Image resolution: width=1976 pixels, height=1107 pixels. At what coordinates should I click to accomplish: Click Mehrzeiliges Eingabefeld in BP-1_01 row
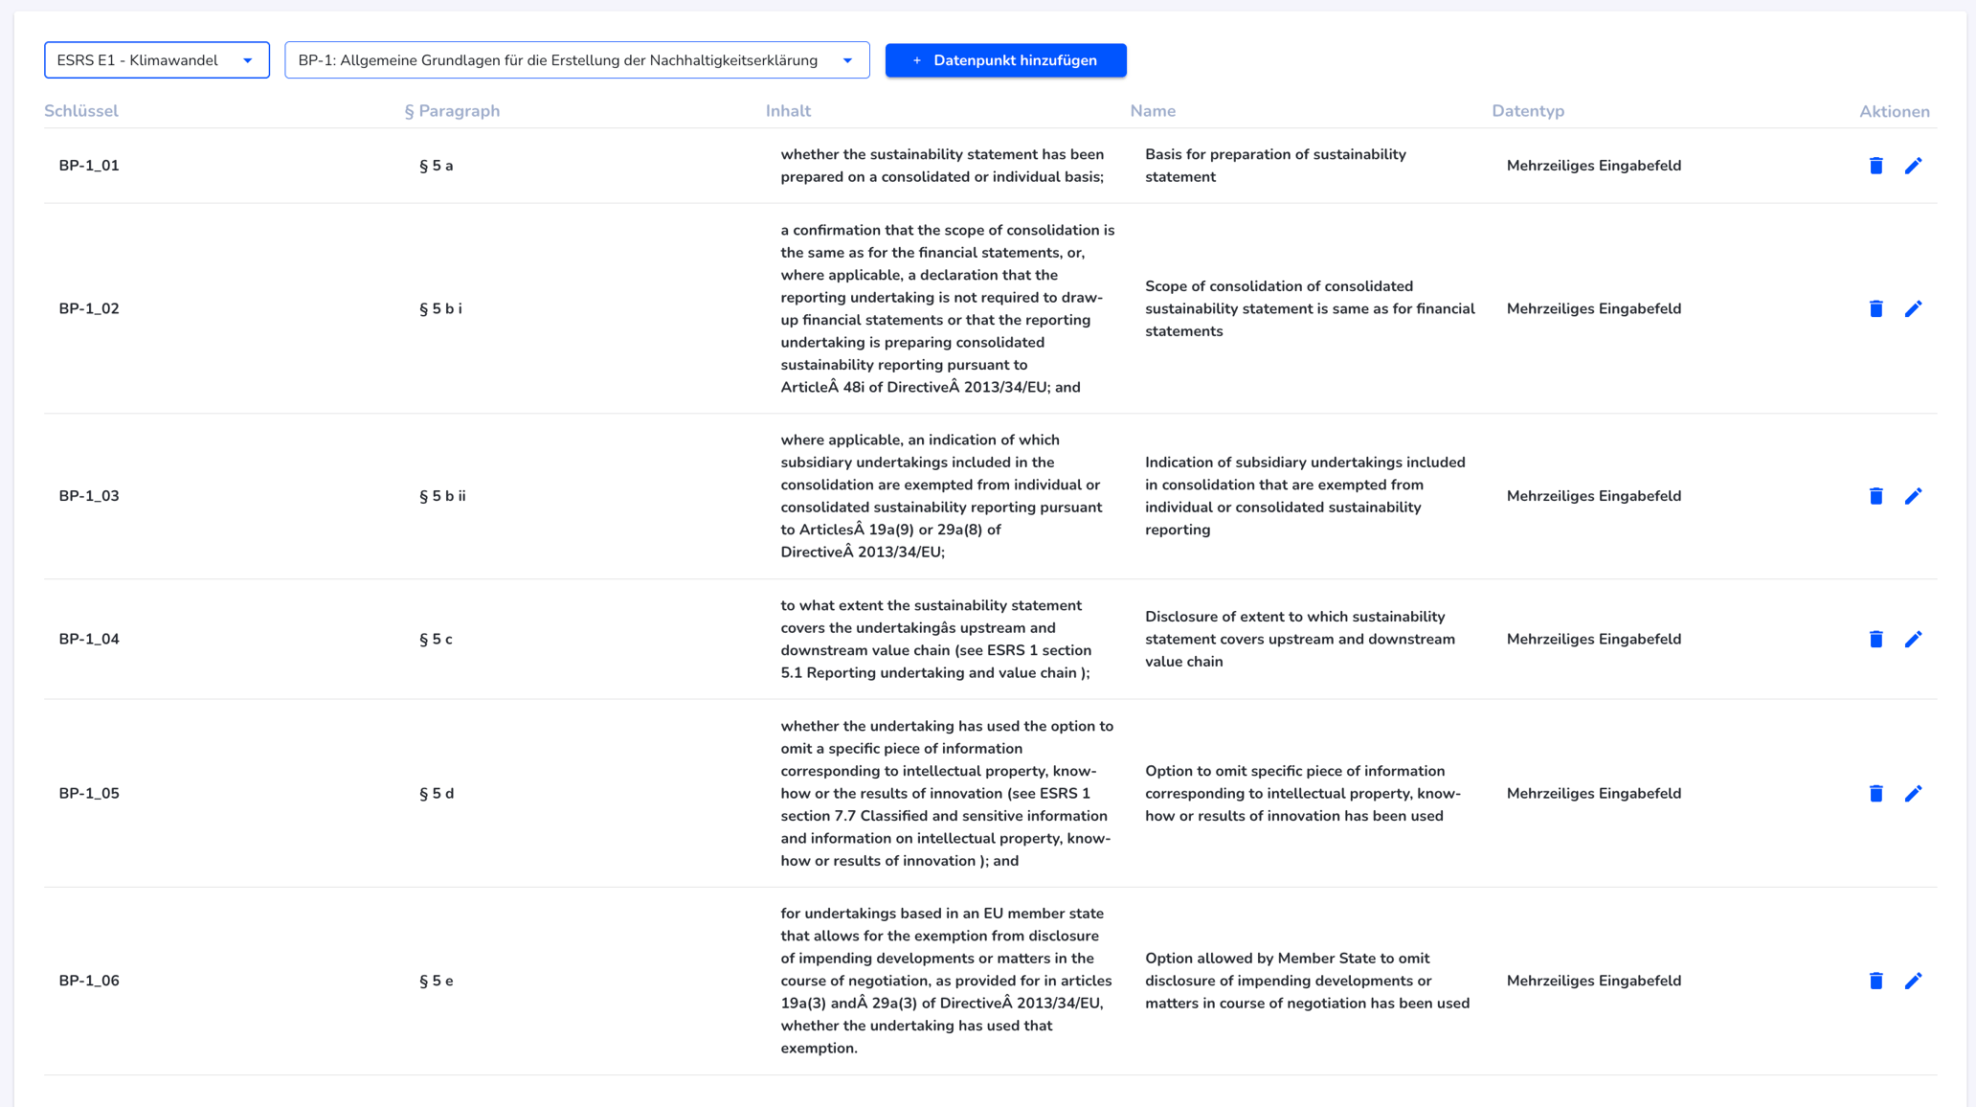(x=1594, y=166)
